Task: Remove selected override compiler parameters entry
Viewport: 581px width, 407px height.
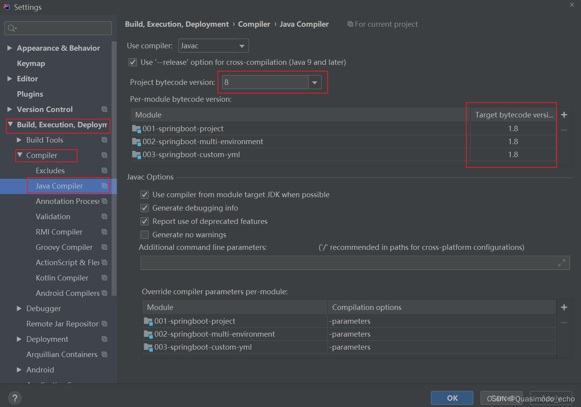Action: pos(564,323)
